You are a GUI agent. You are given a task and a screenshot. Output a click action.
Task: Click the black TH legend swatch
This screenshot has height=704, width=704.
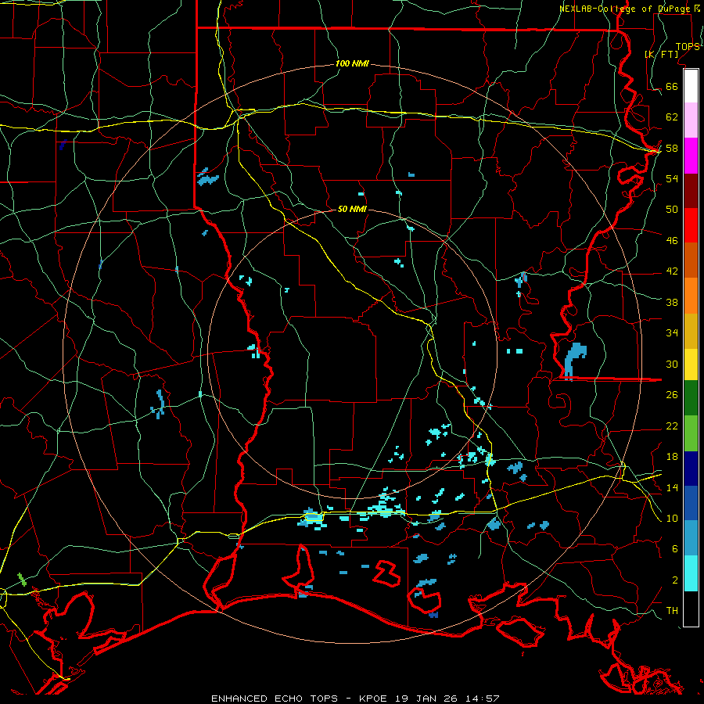(x=691, y=609)
